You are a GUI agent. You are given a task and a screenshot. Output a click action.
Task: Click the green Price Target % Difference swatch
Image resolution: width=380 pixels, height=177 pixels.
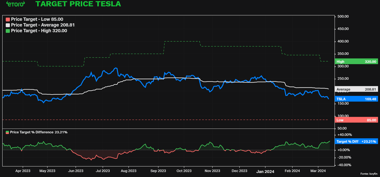(7, 132)
